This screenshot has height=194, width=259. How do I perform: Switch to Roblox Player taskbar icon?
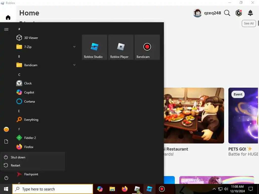pos(137,189)
